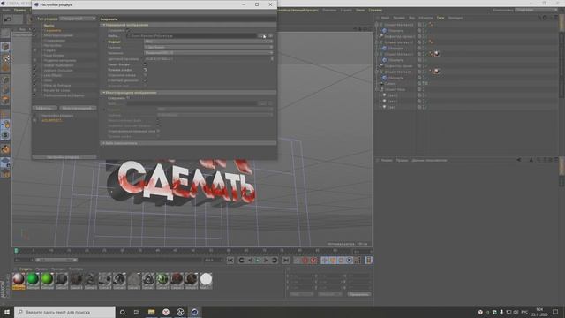Click the save file path field

pos(192,36)
